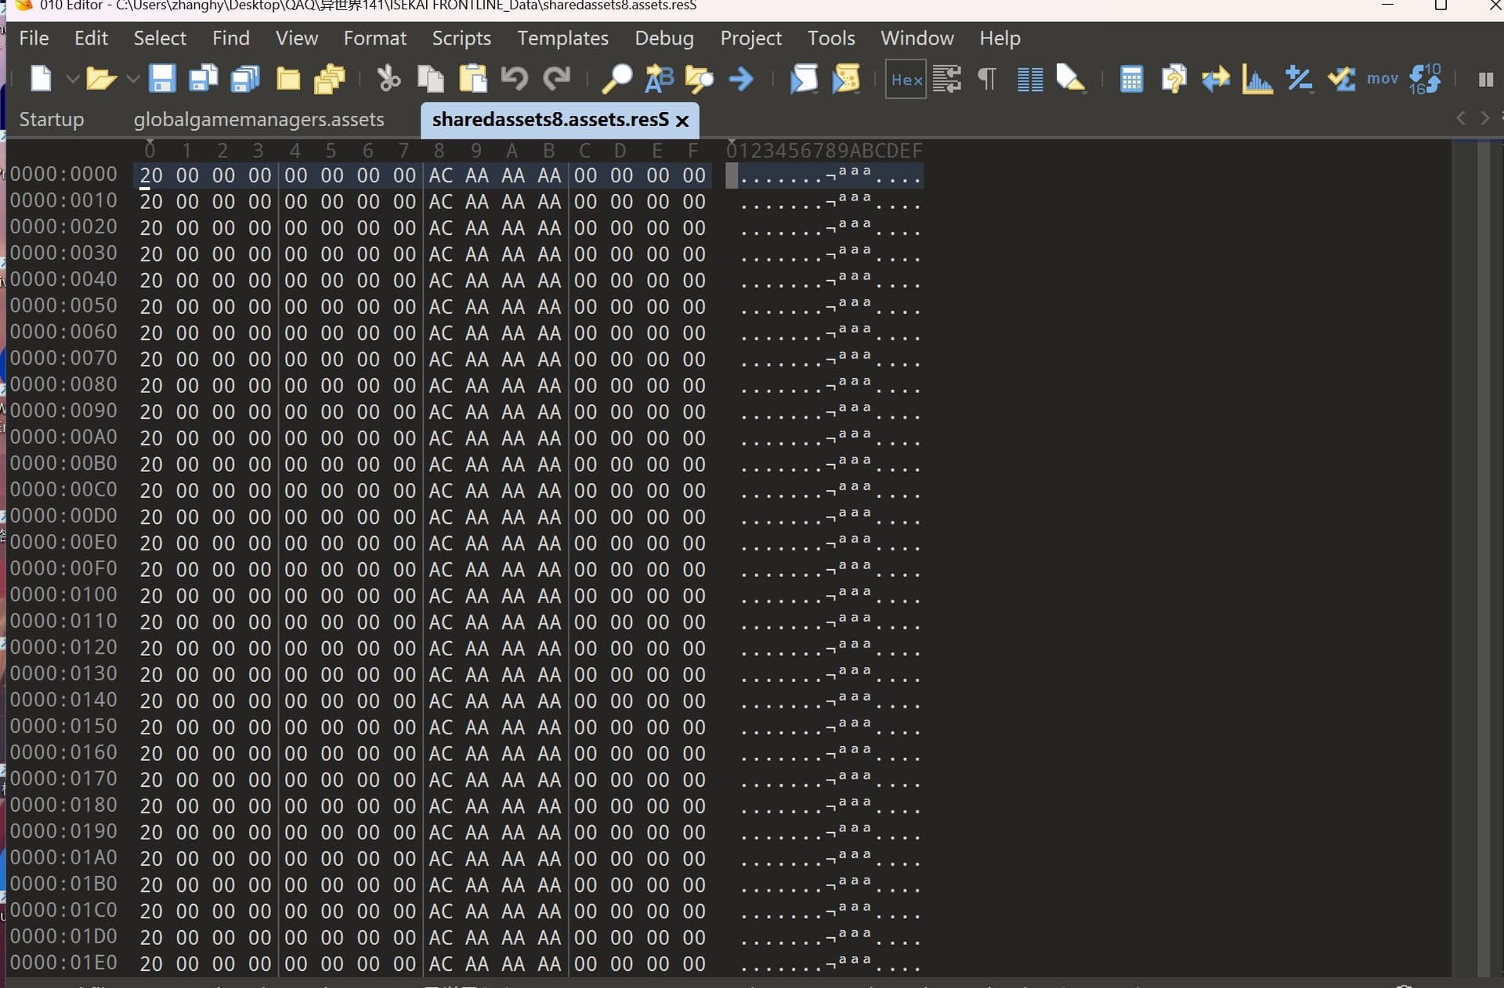Toggle show whitespace pilcrow icon

click(987, 79)
